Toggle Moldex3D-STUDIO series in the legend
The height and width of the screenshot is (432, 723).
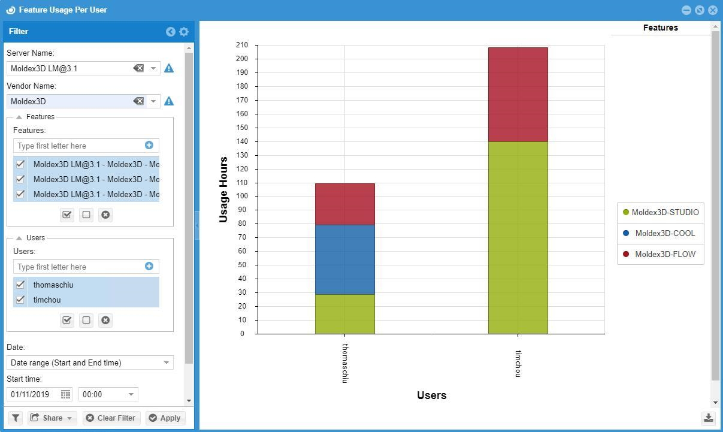point(661,212)
